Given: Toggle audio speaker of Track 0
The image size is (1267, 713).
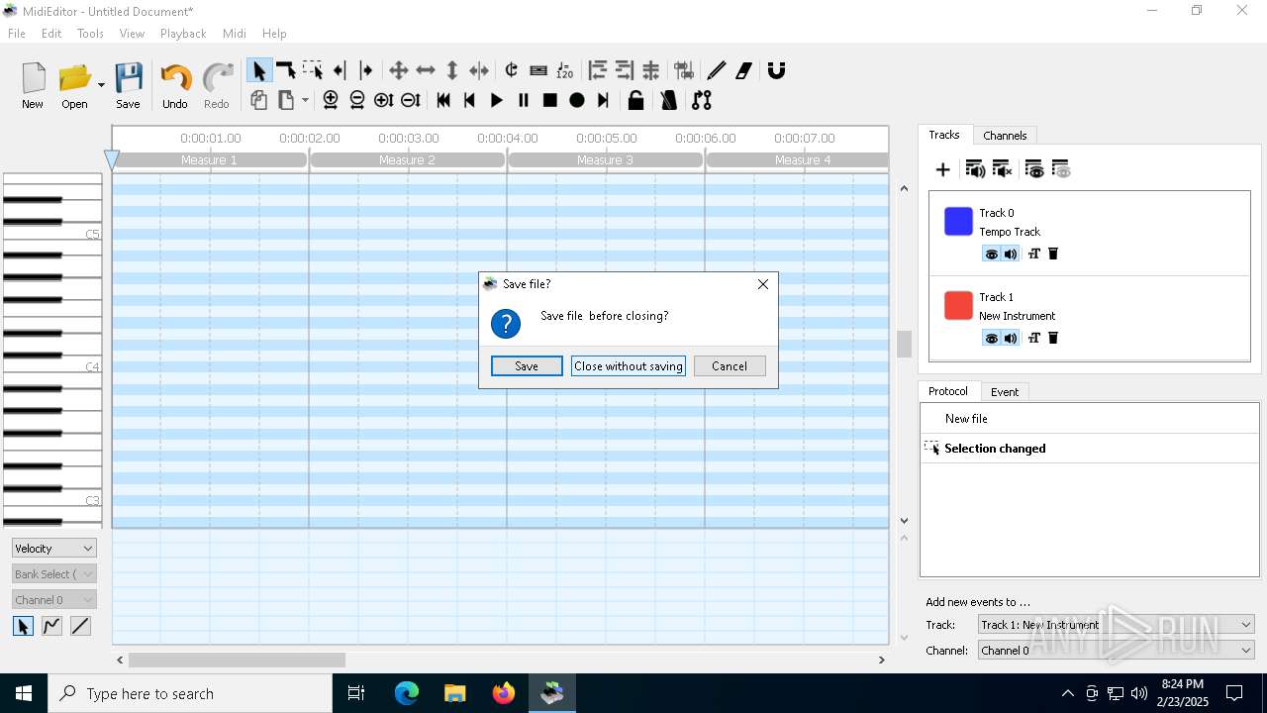Looking at the screenshot, I should point(1010,255).
